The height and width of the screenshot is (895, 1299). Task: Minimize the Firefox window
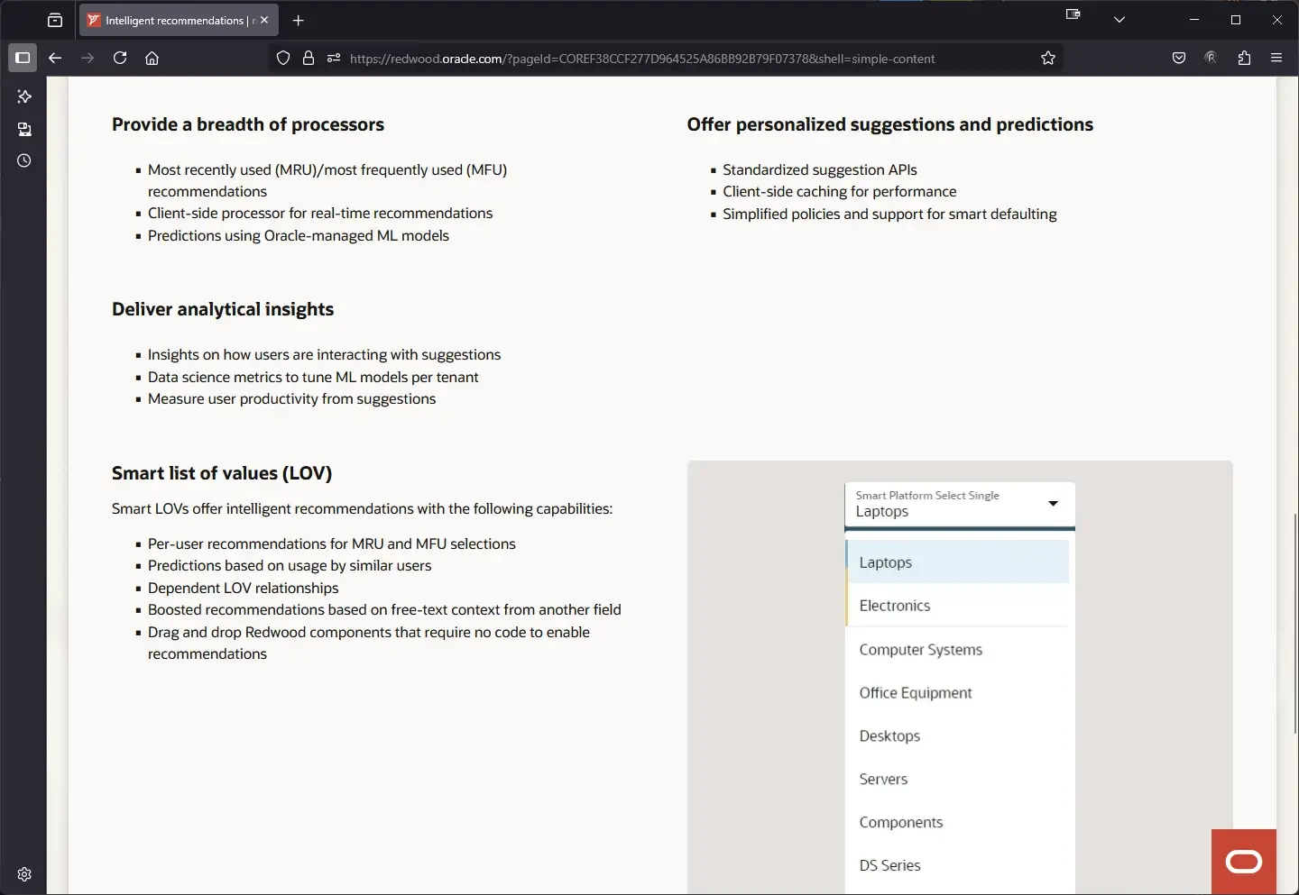[1194, 20]
